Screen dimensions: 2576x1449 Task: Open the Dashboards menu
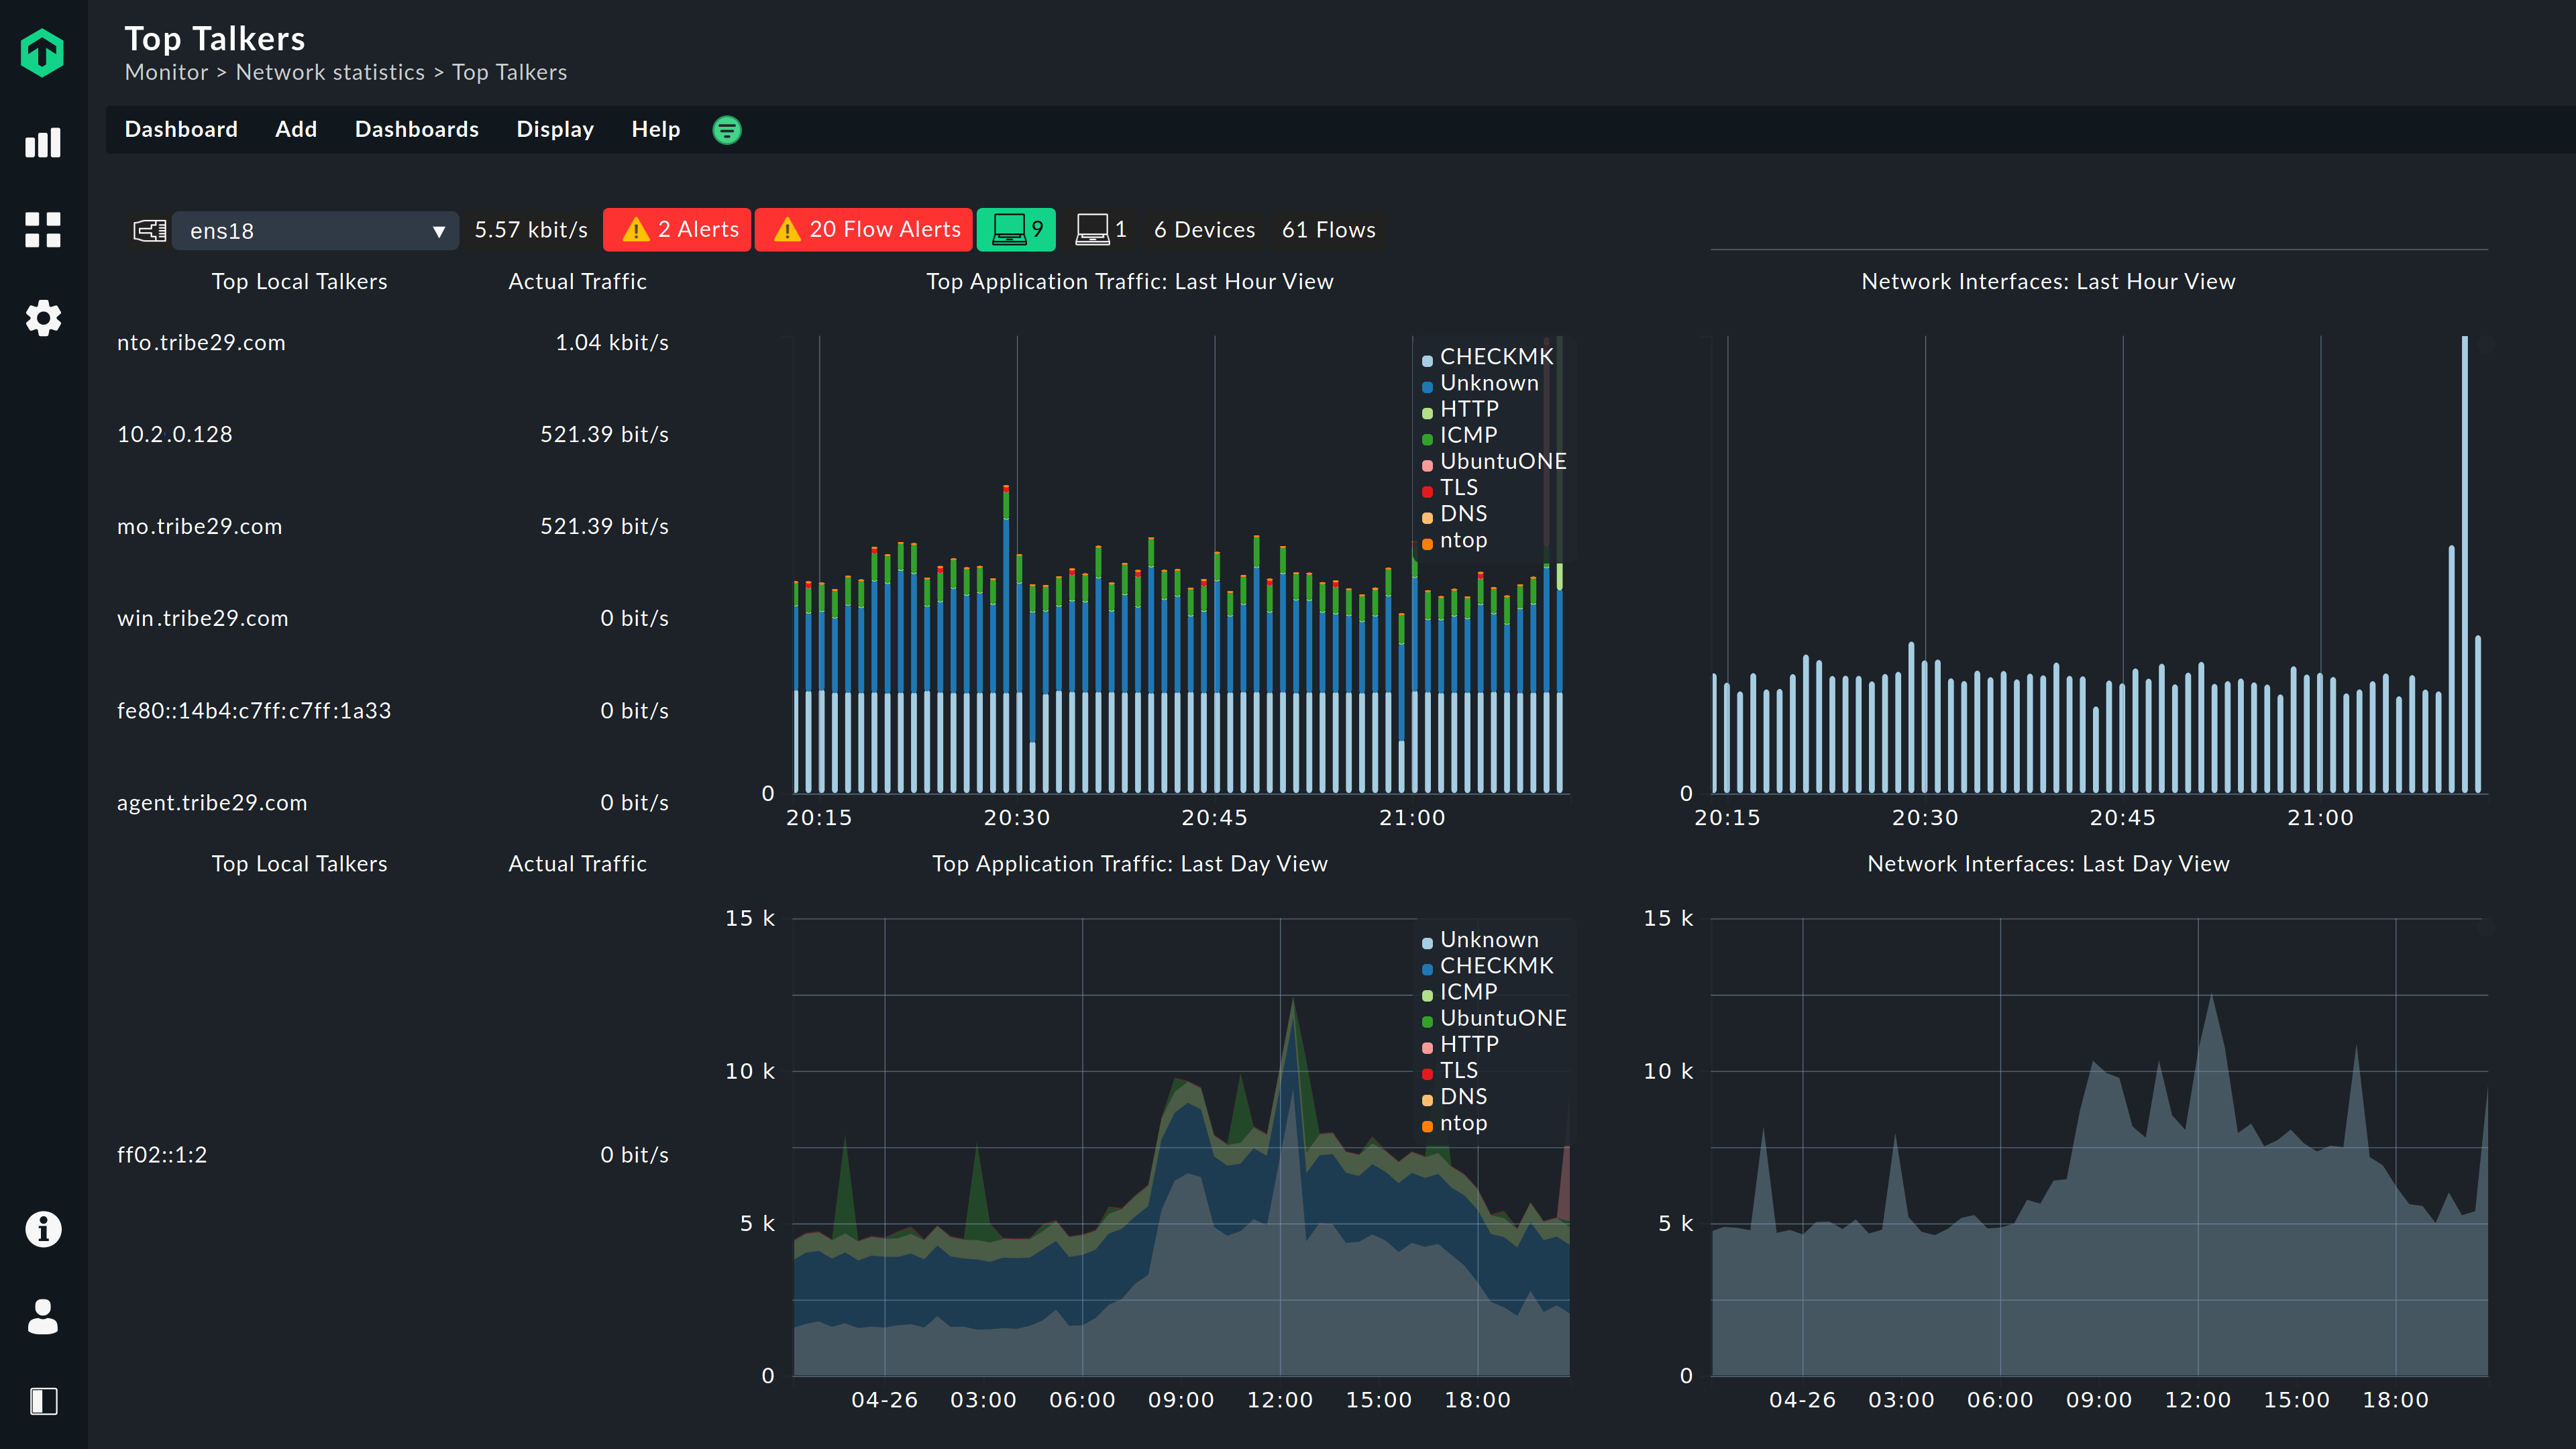point(416,130)
